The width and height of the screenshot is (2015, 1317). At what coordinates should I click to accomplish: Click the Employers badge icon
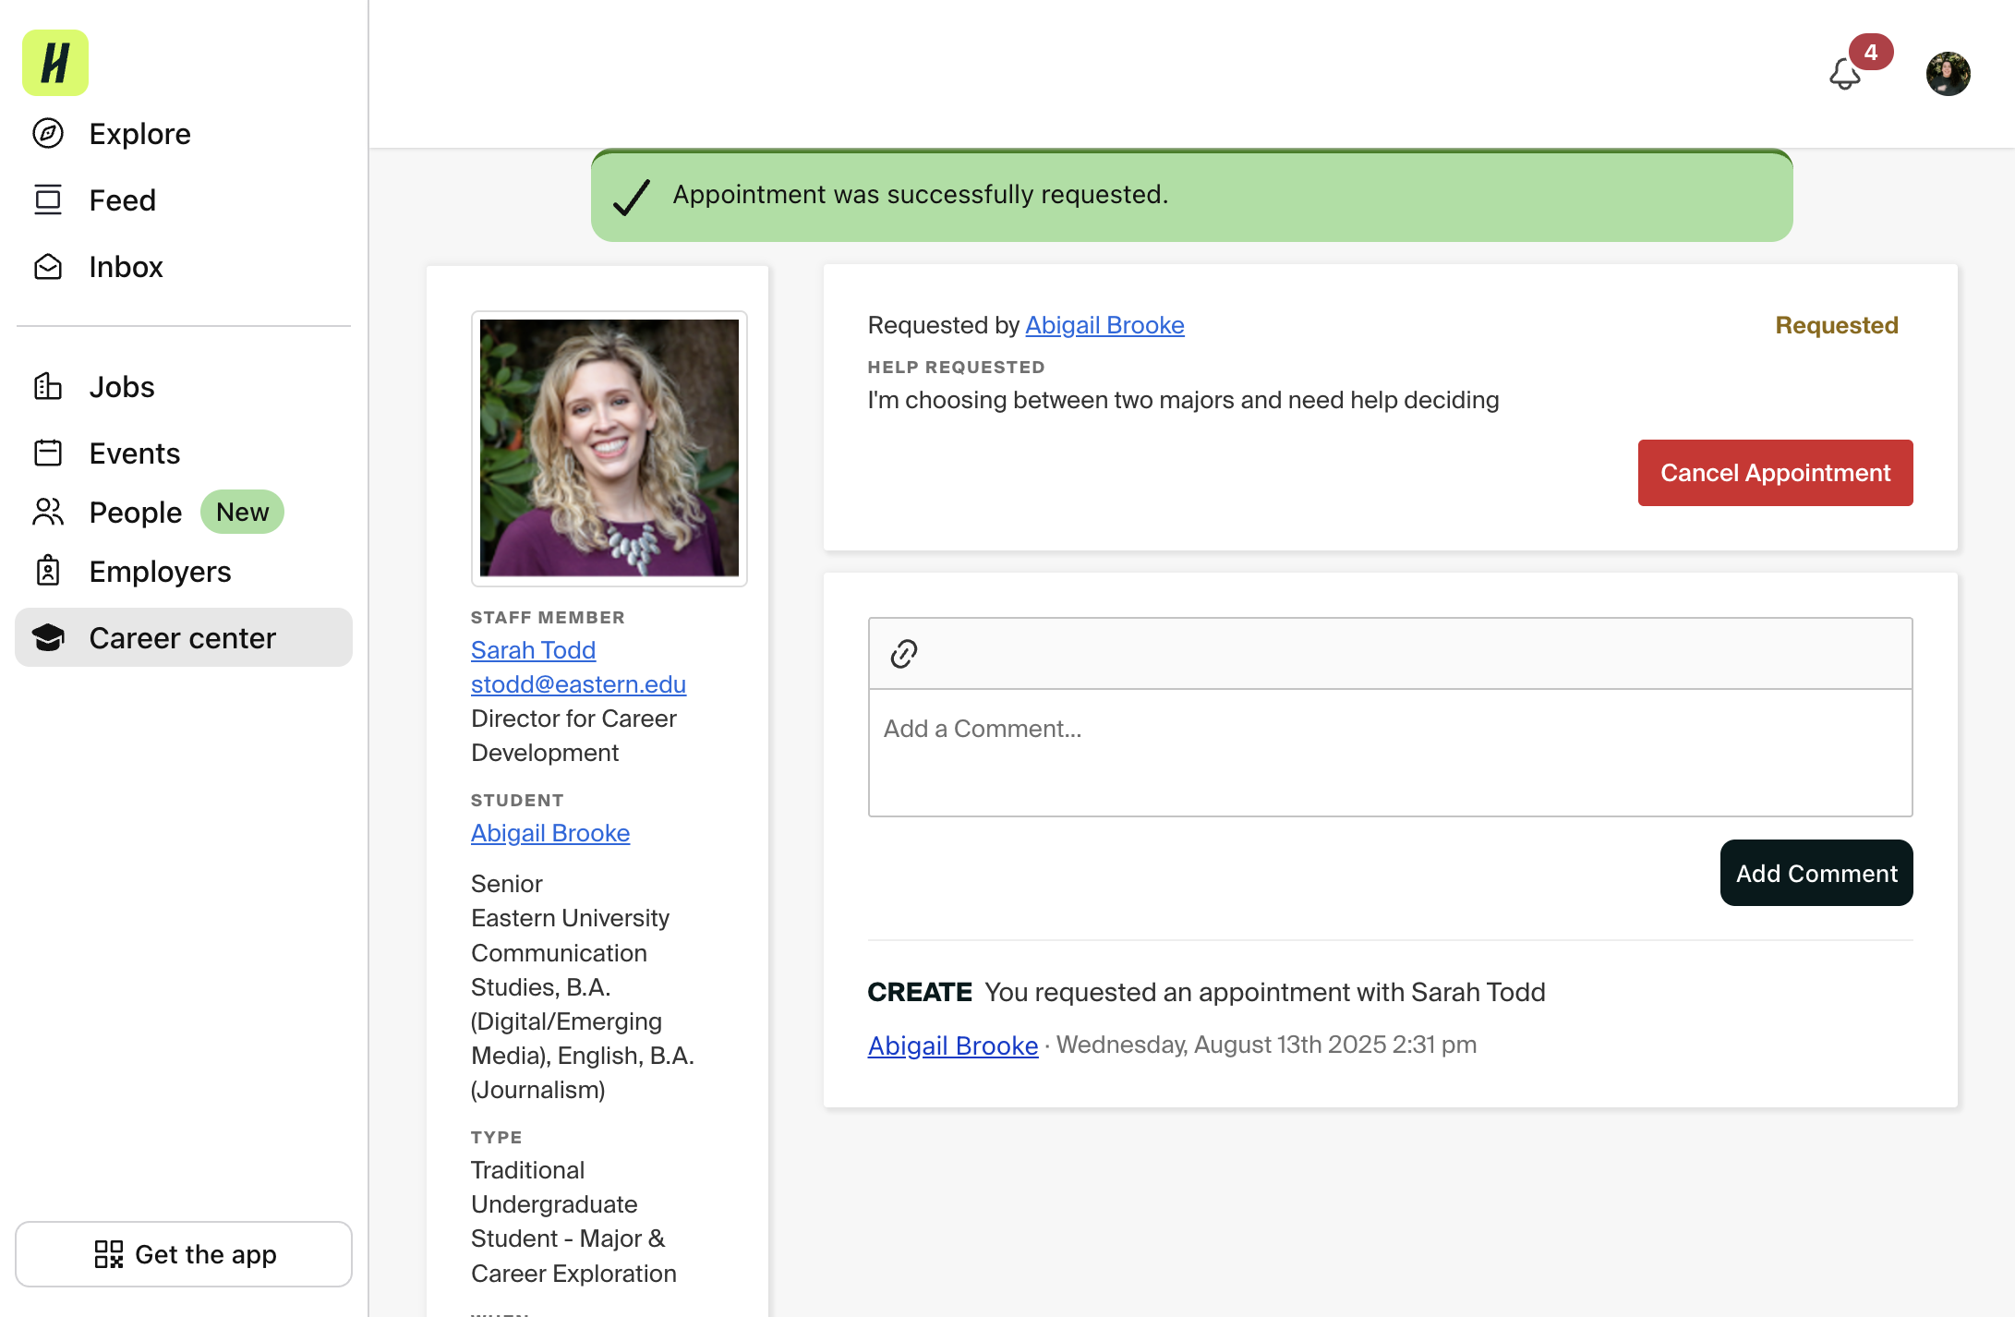point(48,572)
